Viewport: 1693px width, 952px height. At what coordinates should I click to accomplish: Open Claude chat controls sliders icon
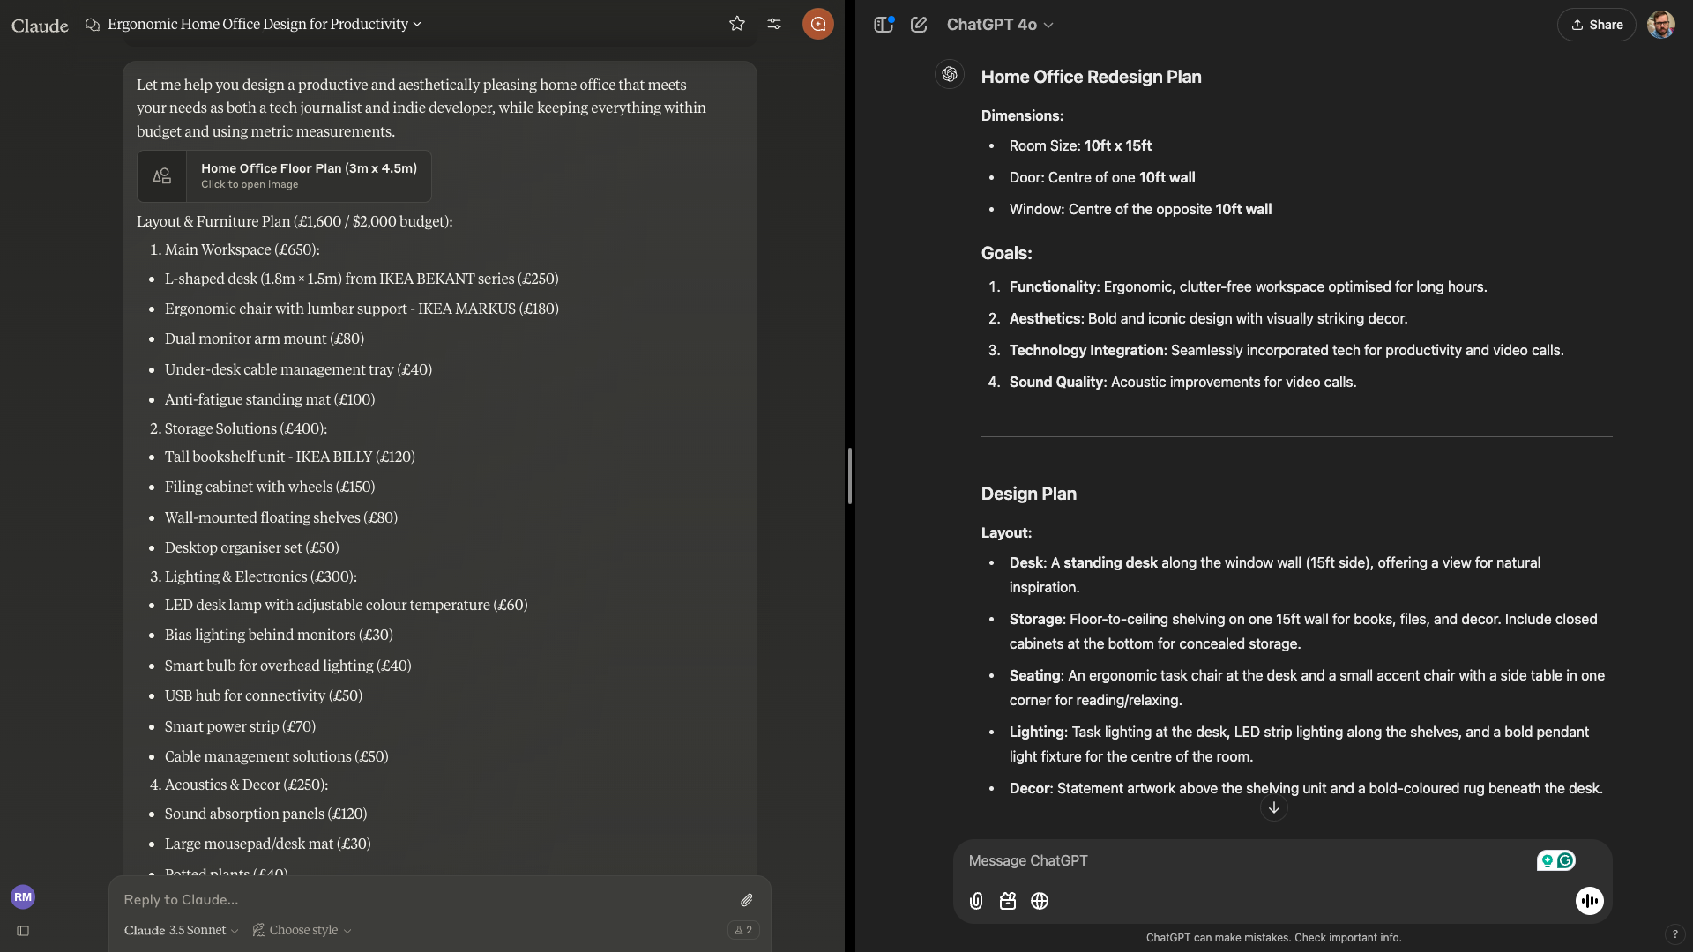click(774, 24)
